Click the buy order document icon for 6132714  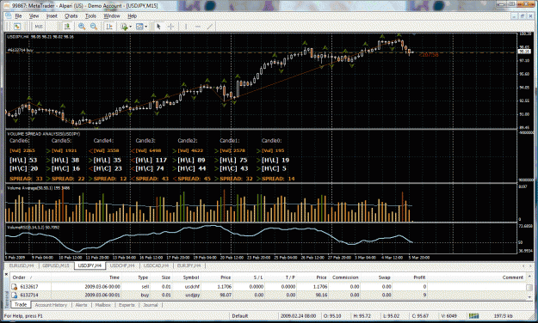tap(15, 295)
